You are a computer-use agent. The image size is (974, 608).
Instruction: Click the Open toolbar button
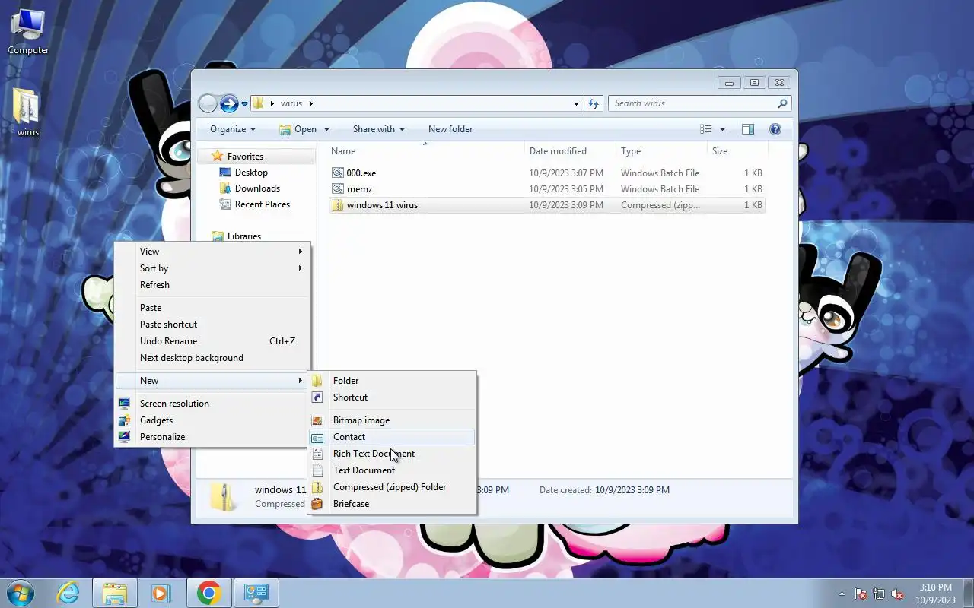(298, 129)
